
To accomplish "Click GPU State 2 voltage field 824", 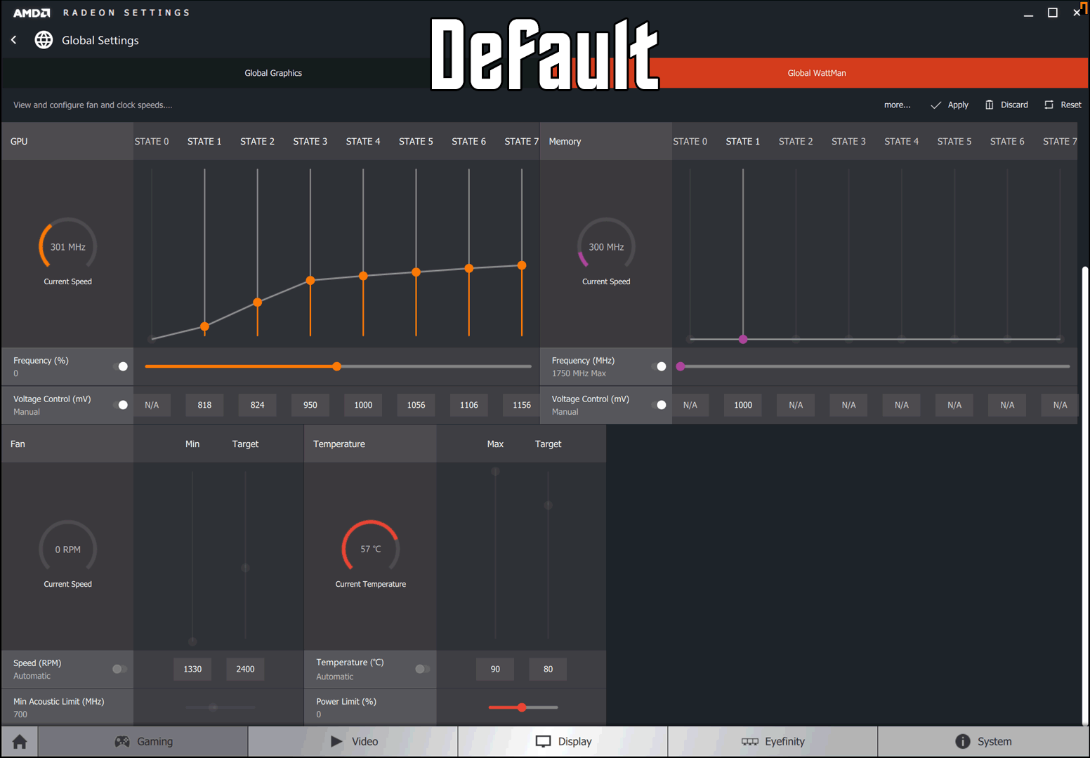I will [x=258, y=405].
